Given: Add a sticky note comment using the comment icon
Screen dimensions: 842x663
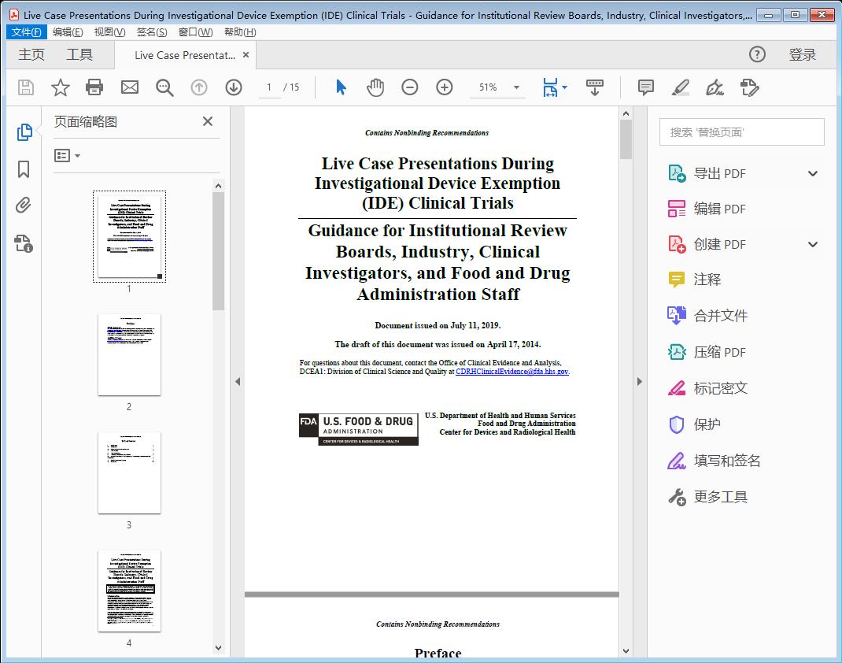Looking at the screenshot, I should click(644, 87).
